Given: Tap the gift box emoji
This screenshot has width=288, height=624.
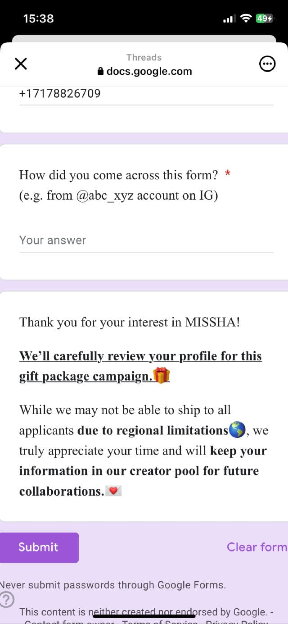Looking at the screenshot, I should 162,376.
